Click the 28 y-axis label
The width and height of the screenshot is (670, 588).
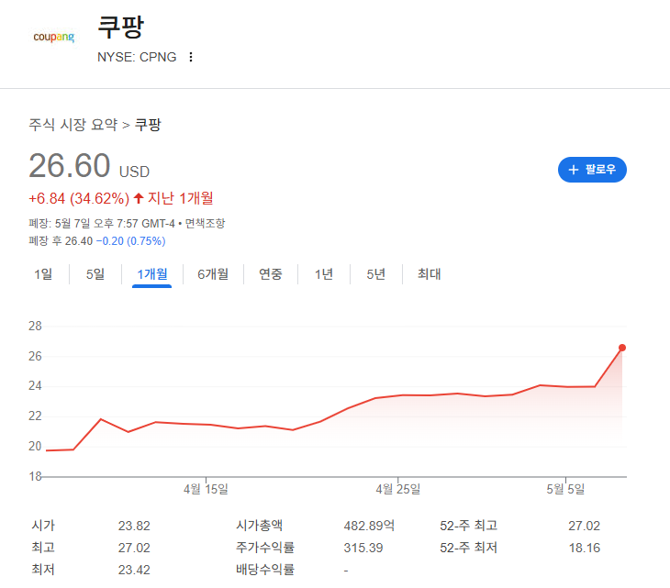35,327
